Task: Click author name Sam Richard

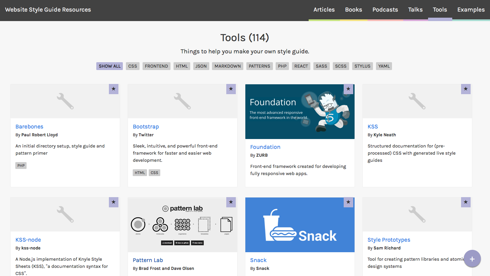Action: click(x=387, y=248)
